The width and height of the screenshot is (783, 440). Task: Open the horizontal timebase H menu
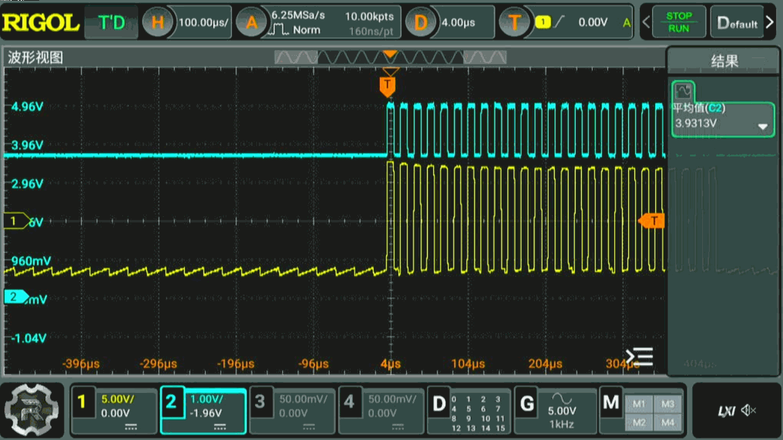click(x=158, y=22)
